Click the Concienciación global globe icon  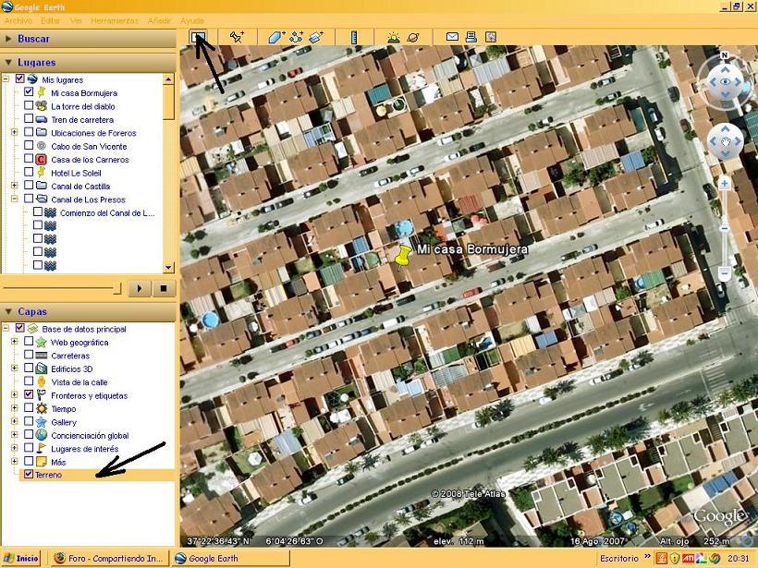click(42, 435)
